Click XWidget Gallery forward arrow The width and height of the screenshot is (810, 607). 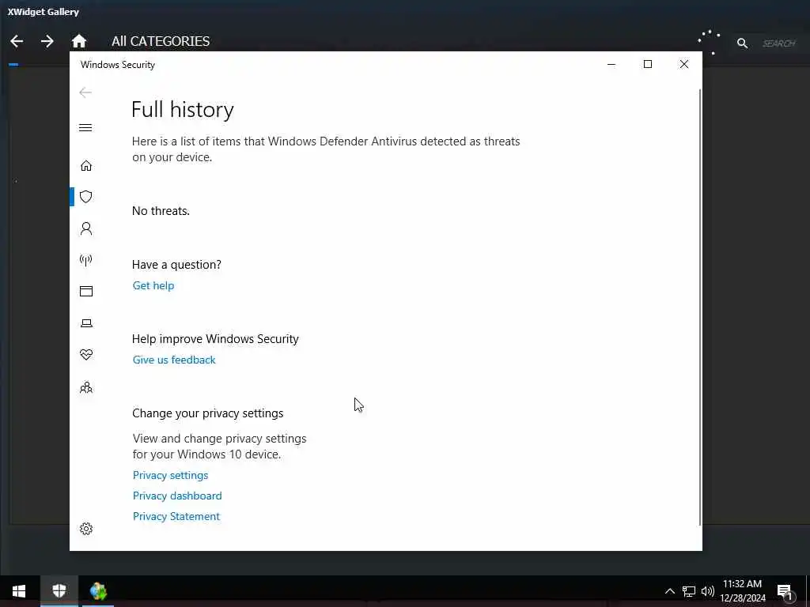tap(47, 41)
